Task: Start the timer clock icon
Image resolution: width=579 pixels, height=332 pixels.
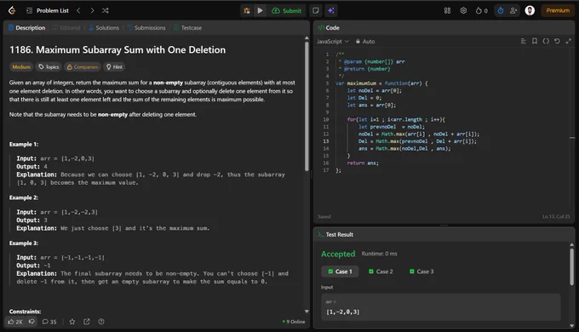Action: (501, 11)
